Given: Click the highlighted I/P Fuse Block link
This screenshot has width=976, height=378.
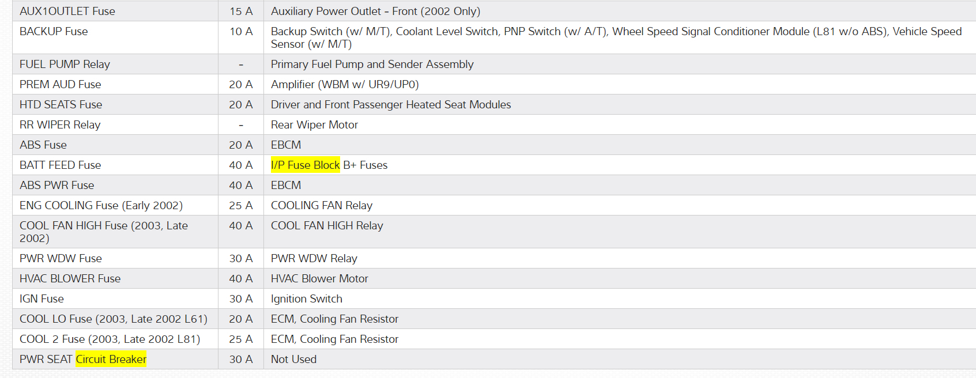Looking at the screenshot, I should [305, 165].
